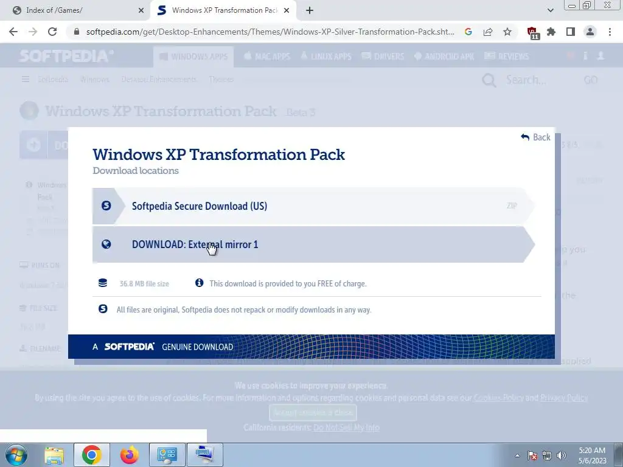Open the Extensions puzzle menu
Screen dimensions: 623x467
coord(551,32)
